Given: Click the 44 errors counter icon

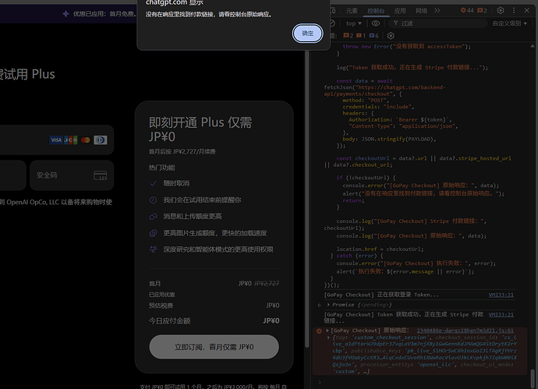Looking at the screenshot, I should click(466, 11).
